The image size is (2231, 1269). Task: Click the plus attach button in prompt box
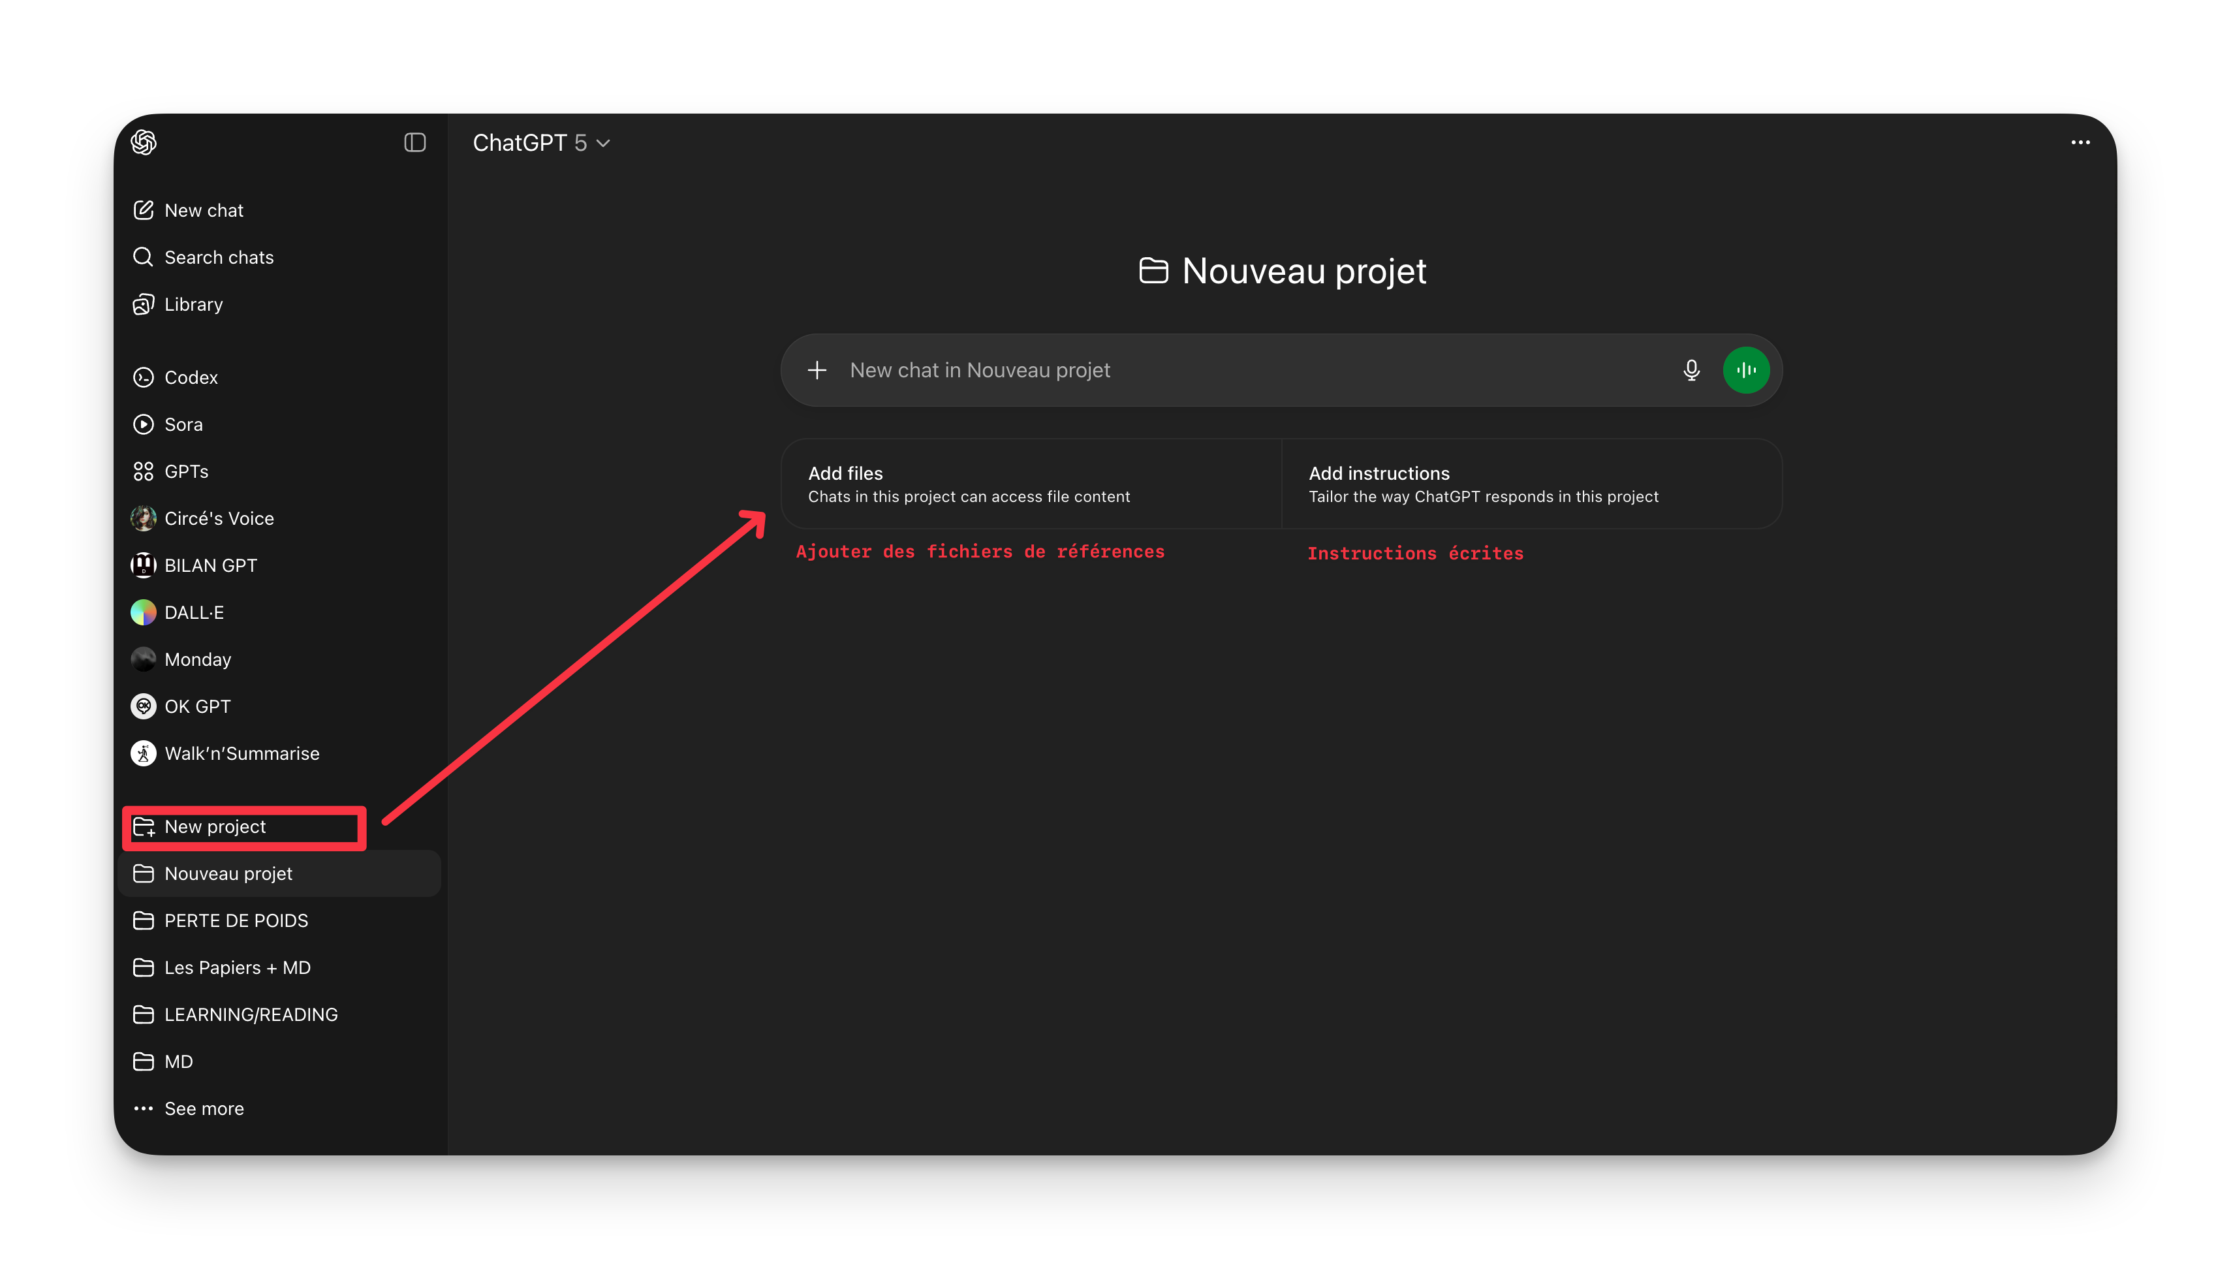click(817, 370)
